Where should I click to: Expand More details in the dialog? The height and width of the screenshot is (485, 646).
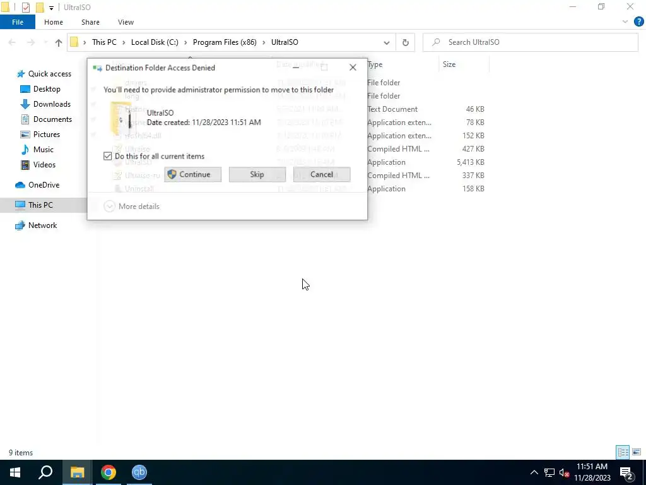pyautogui.click(x=132, y=207)
